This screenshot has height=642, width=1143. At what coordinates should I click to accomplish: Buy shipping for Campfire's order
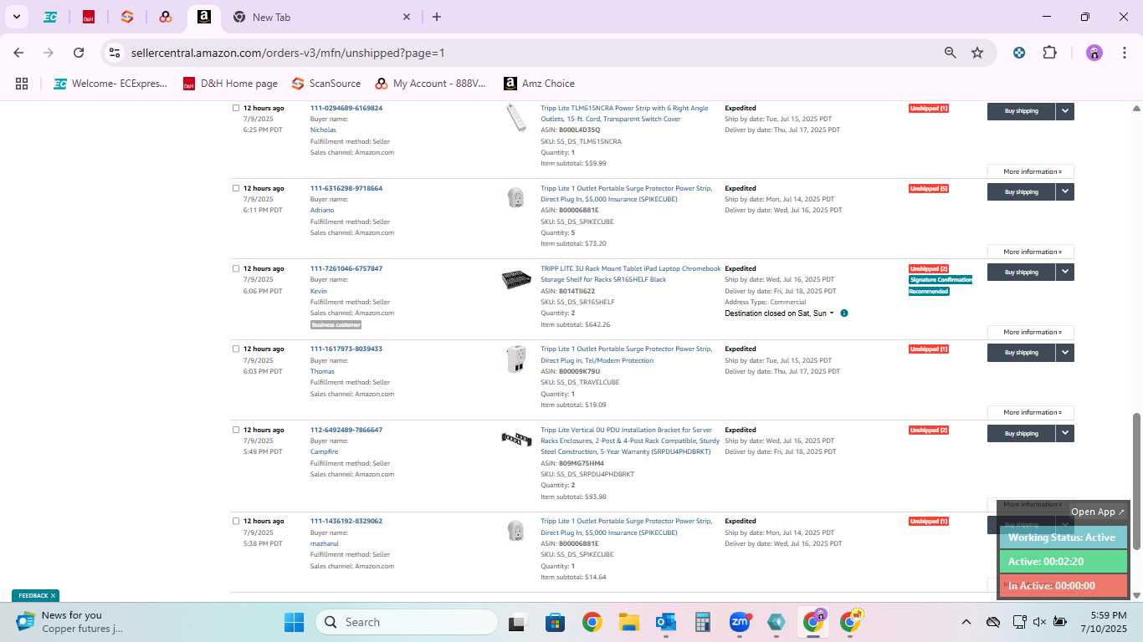(x=1021, y=433)
